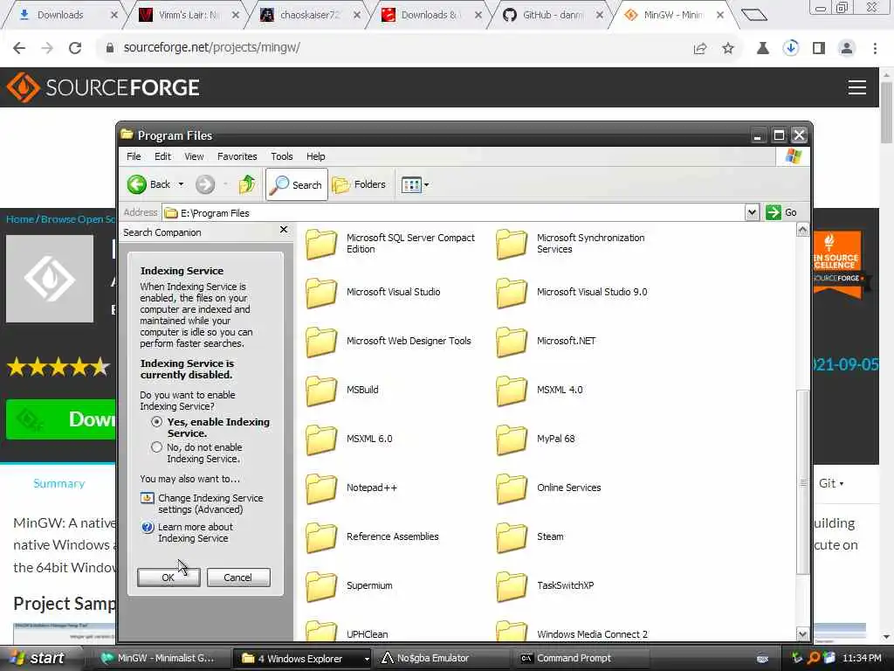Select the Supermium folder

349,586
